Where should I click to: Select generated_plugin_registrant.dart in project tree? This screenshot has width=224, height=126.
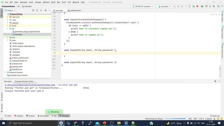[27, 31]
